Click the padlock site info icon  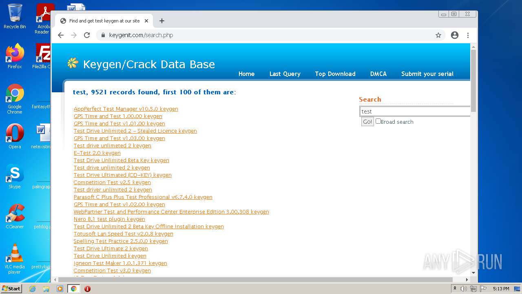(x=104, y=35)
